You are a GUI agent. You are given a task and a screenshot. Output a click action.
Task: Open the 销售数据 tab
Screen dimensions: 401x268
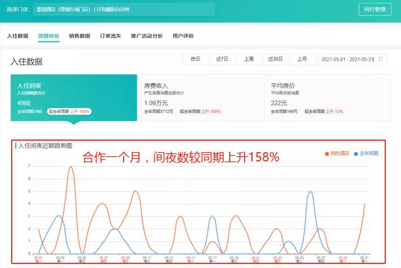coord(79,36)
